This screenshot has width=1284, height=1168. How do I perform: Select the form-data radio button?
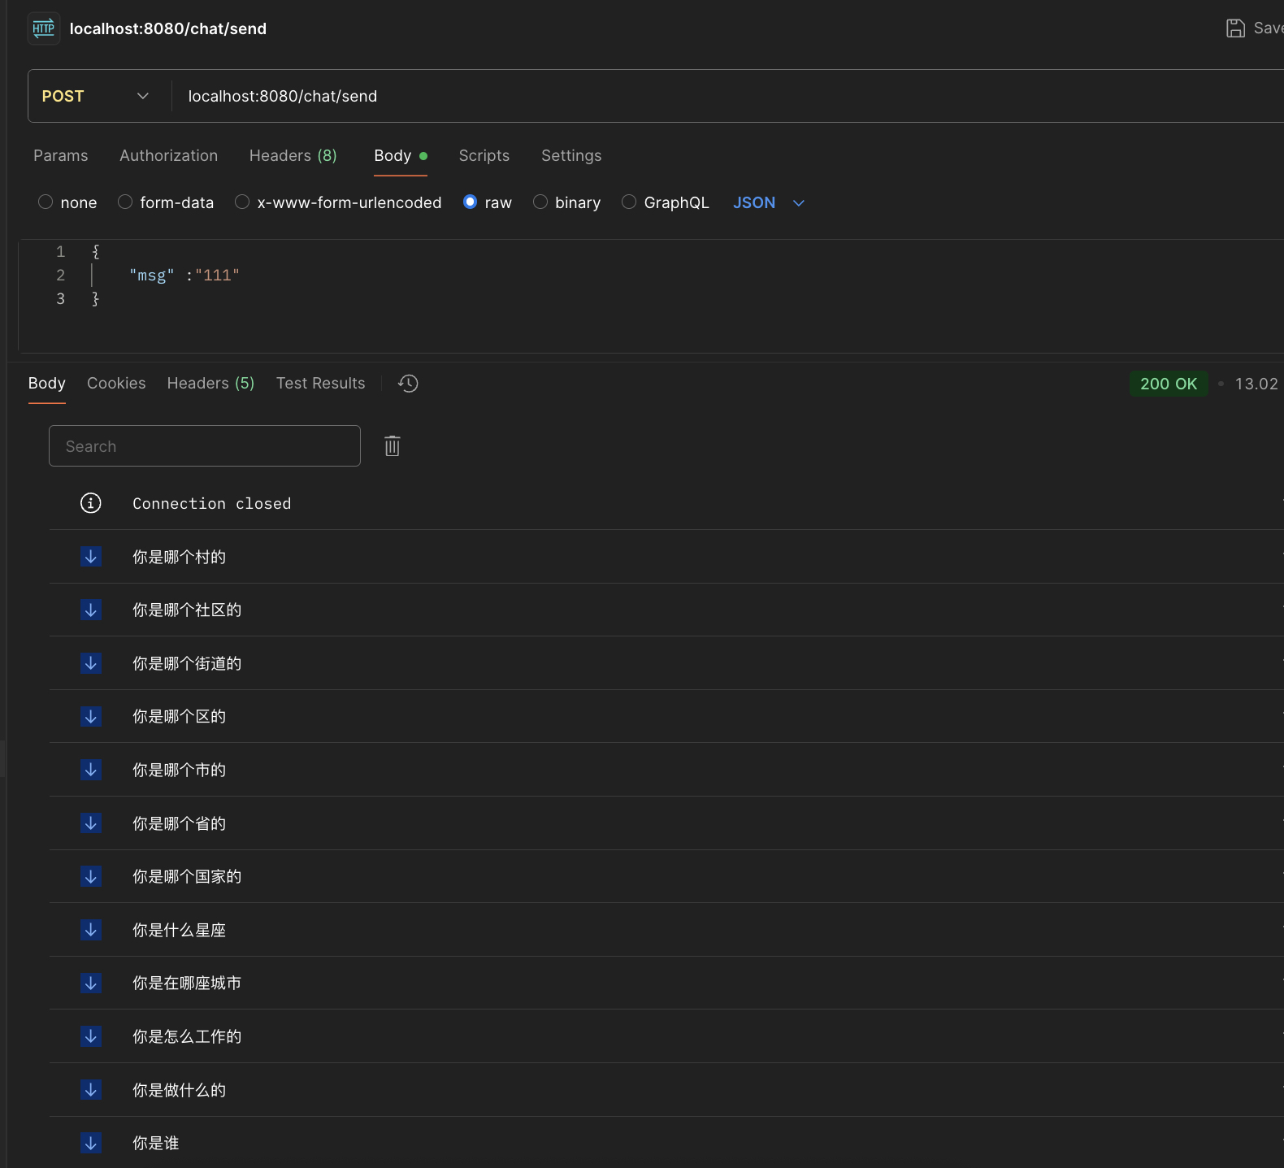(125, 202)
